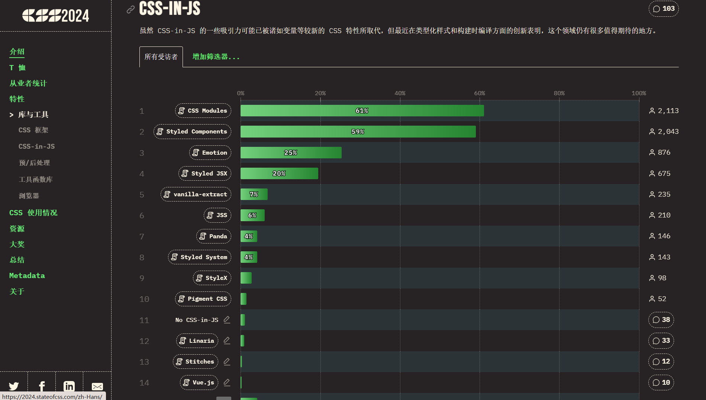Viewport: 706px width, 400px height.
Task: Open the Styled JSX label chip
Action: tap(205, 174)
